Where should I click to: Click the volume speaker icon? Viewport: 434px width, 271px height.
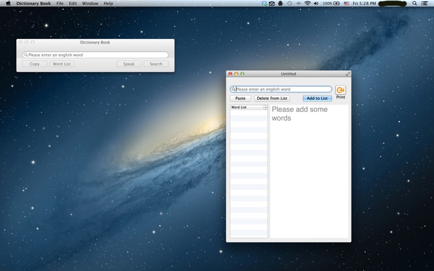pos(316,3)
